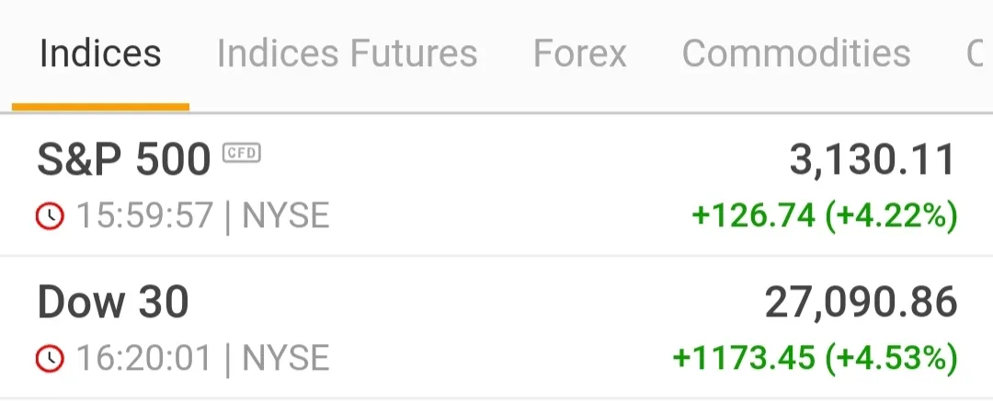Tap the S&P 500 price 3,130.11
This screenshot has width=993, height=415.
click(873, 161)
